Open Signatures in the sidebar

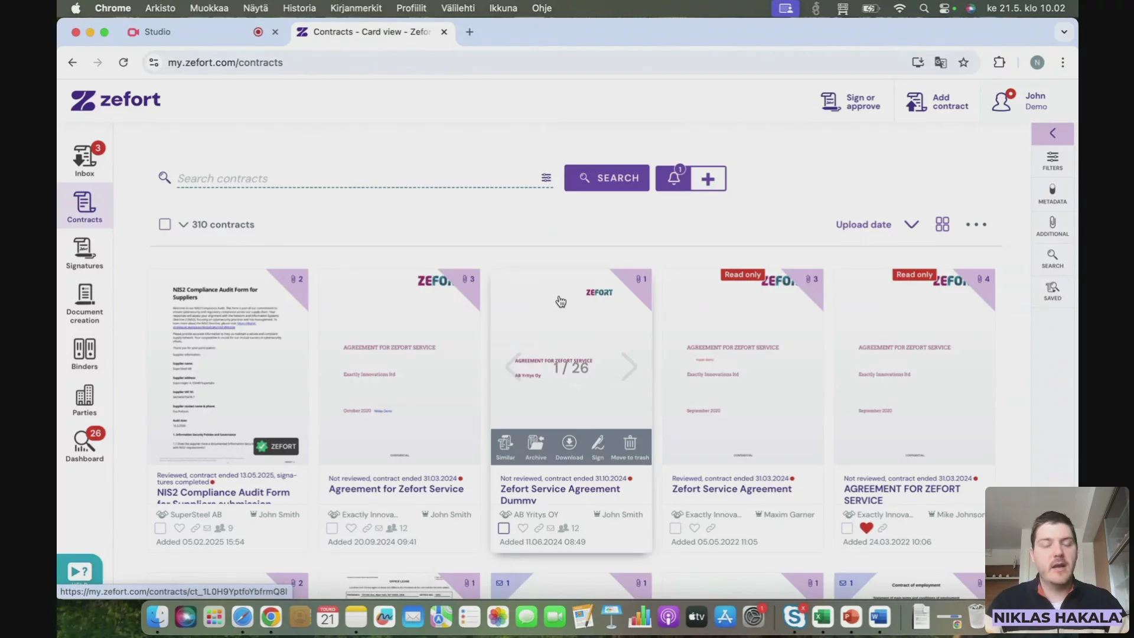click(x=84, y=253)
